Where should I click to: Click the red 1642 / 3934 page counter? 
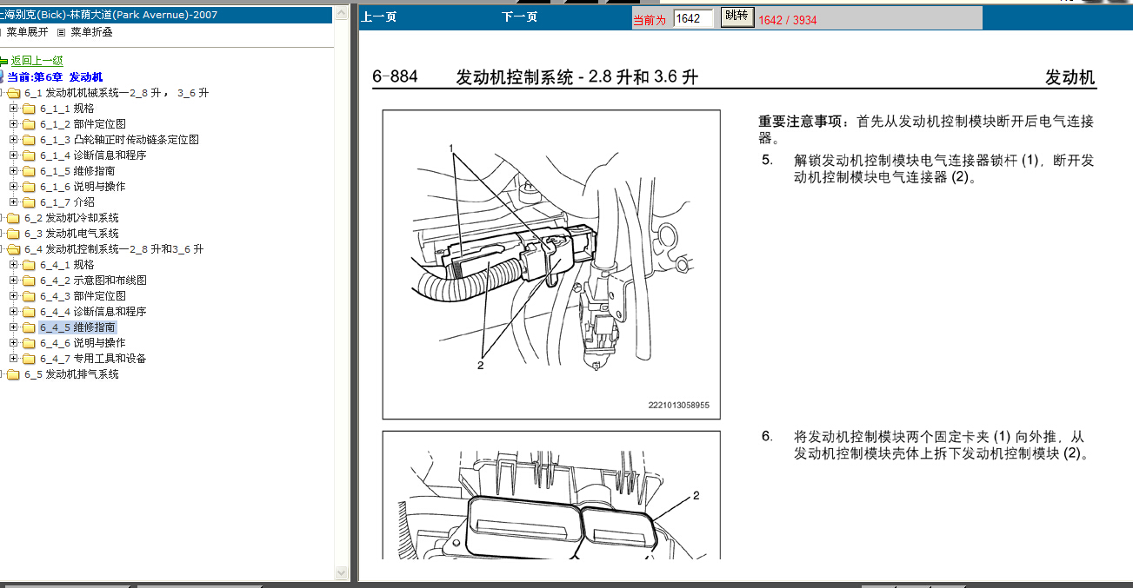[x=788, y=20]
